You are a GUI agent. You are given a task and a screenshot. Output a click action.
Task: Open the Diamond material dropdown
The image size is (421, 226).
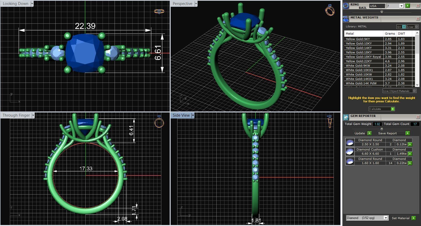[386, 218]
